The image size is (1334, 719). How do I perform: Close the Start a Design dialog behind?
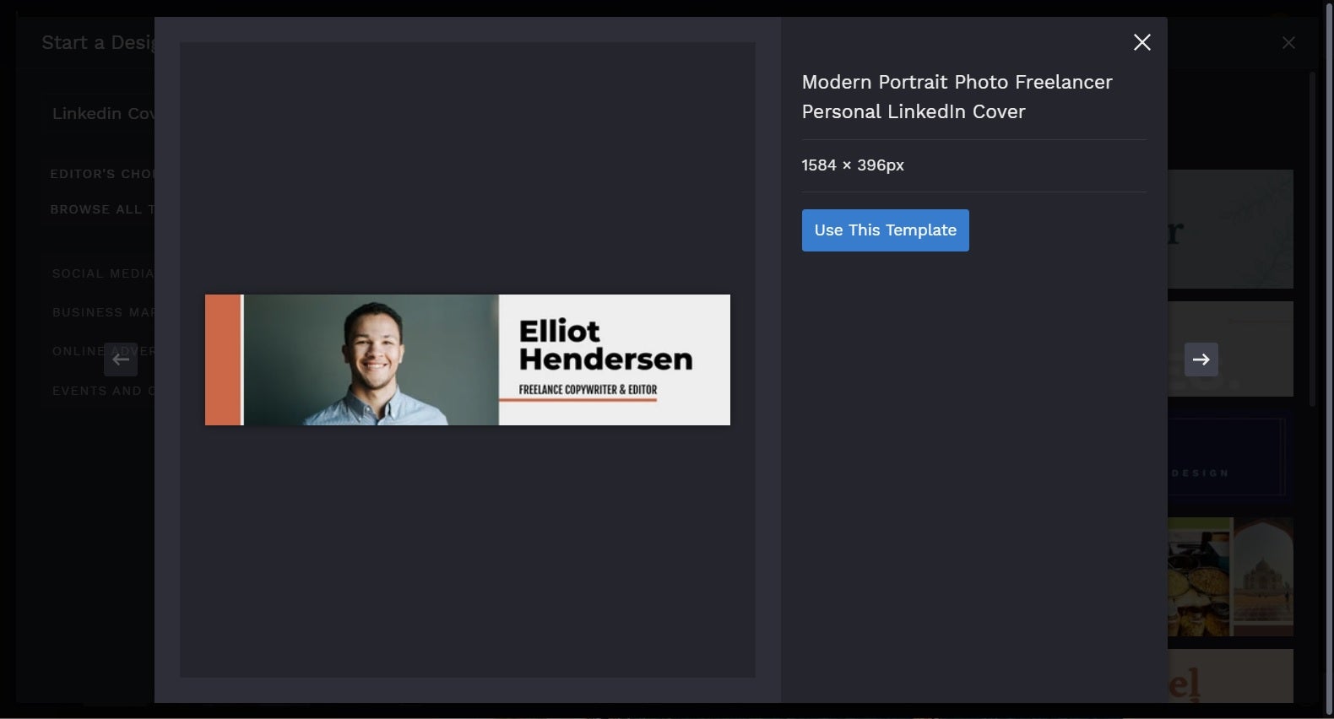[x=1288, y=42]
